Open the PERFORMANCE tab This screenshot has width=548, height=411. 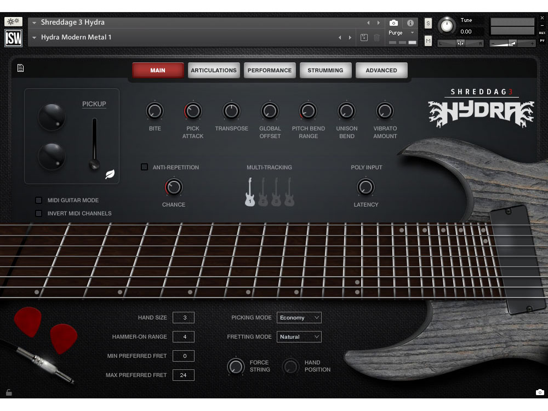pos(270,70)
